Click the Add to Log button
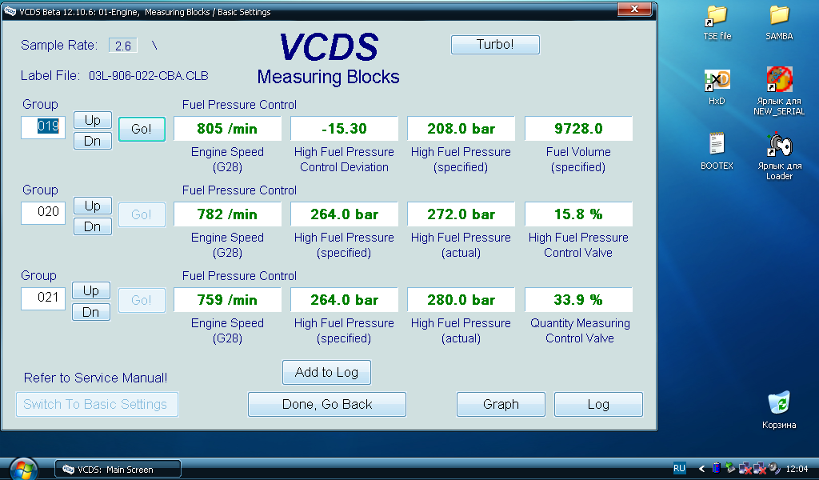The height and width of the screenshot is (480, 819). [326, 373]
